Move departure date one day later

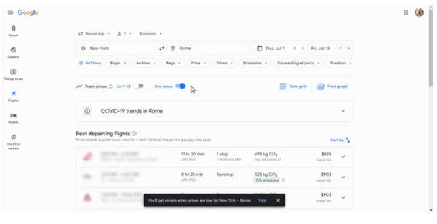[x=302, y=49]
